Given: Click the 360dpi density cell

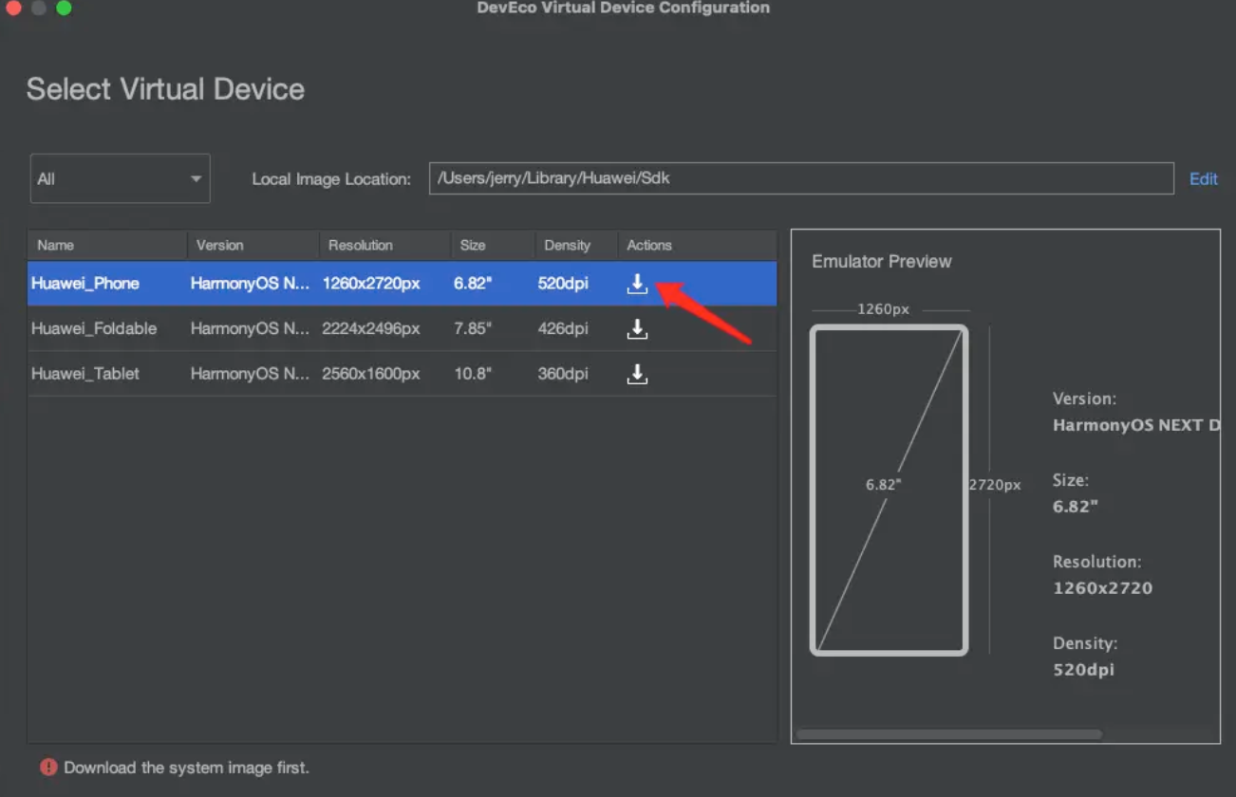Looking at the screenshot, I should point(563,374).
